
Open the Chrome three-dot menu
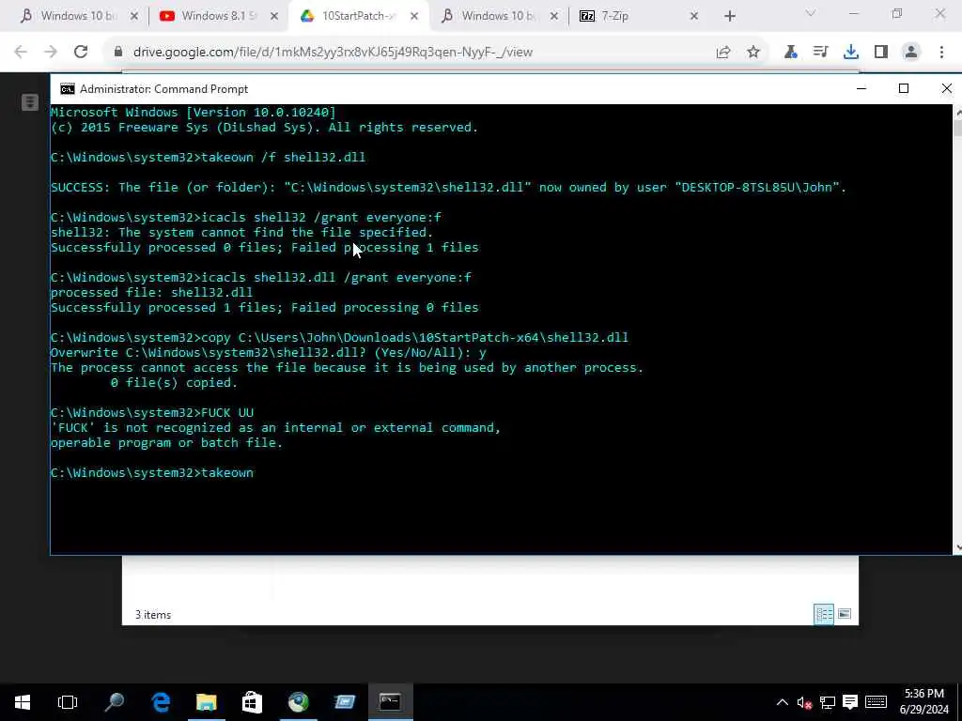coord(941,53)
